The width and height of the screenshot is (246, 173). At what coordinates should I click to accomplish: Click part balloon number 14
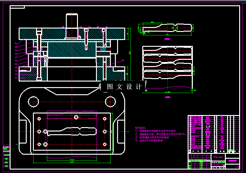coord(89,27)
